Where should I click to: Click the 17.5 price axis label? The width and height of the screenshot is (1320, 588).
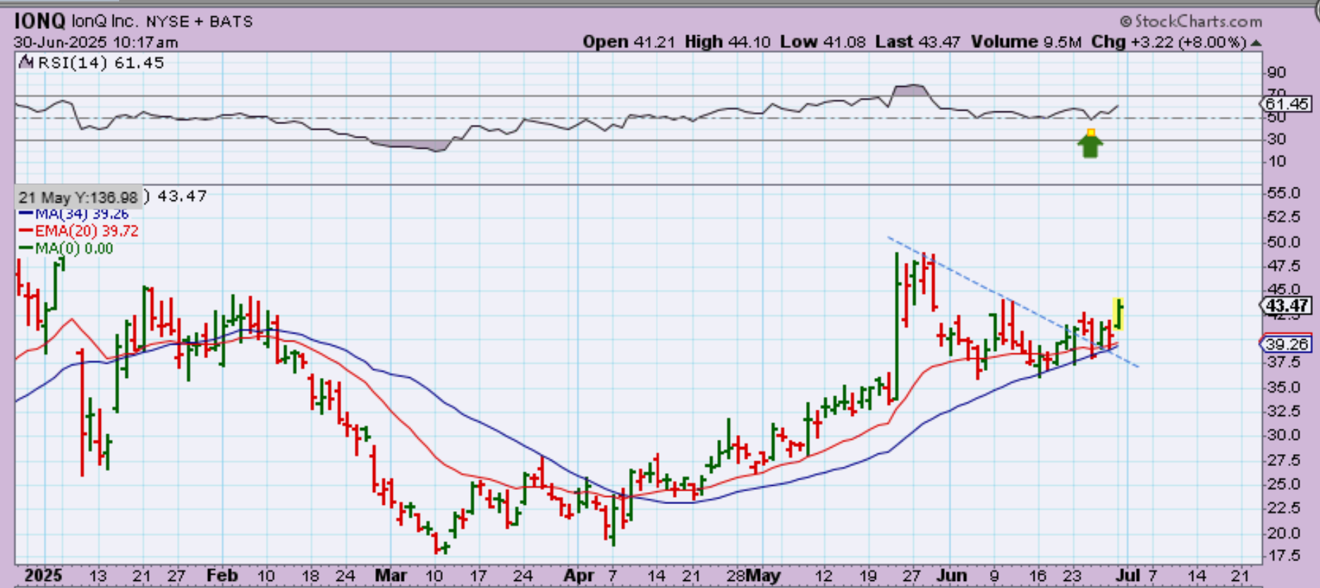[1283, 556]
